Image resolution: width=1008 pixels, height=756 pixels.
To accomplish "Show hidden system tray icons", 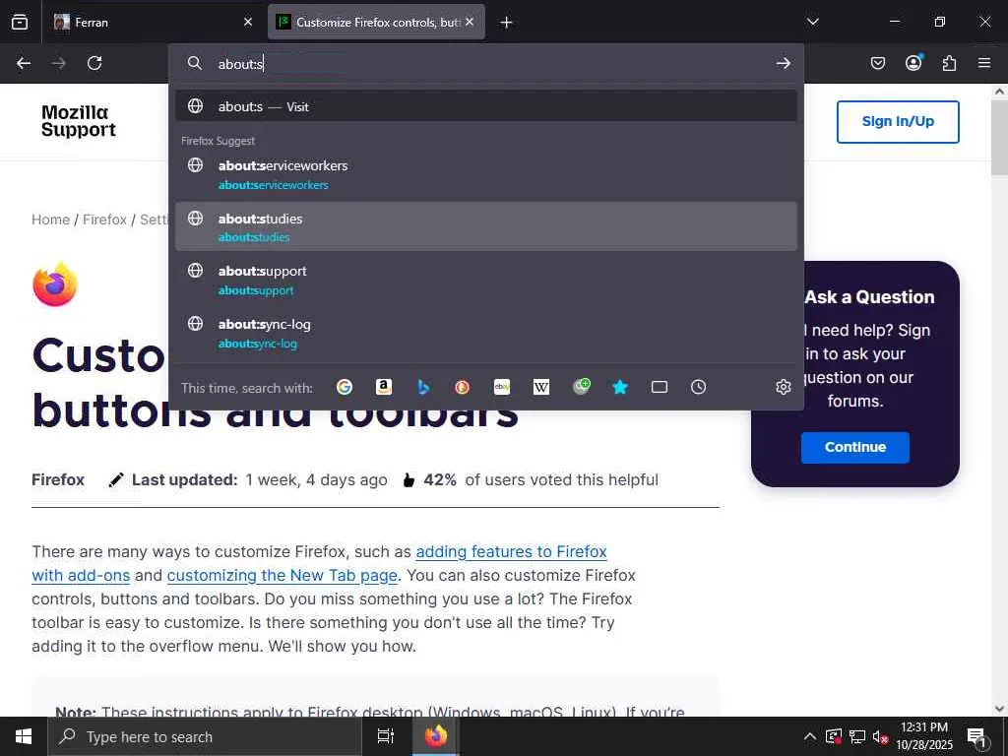I will click(x=810, y=736).
